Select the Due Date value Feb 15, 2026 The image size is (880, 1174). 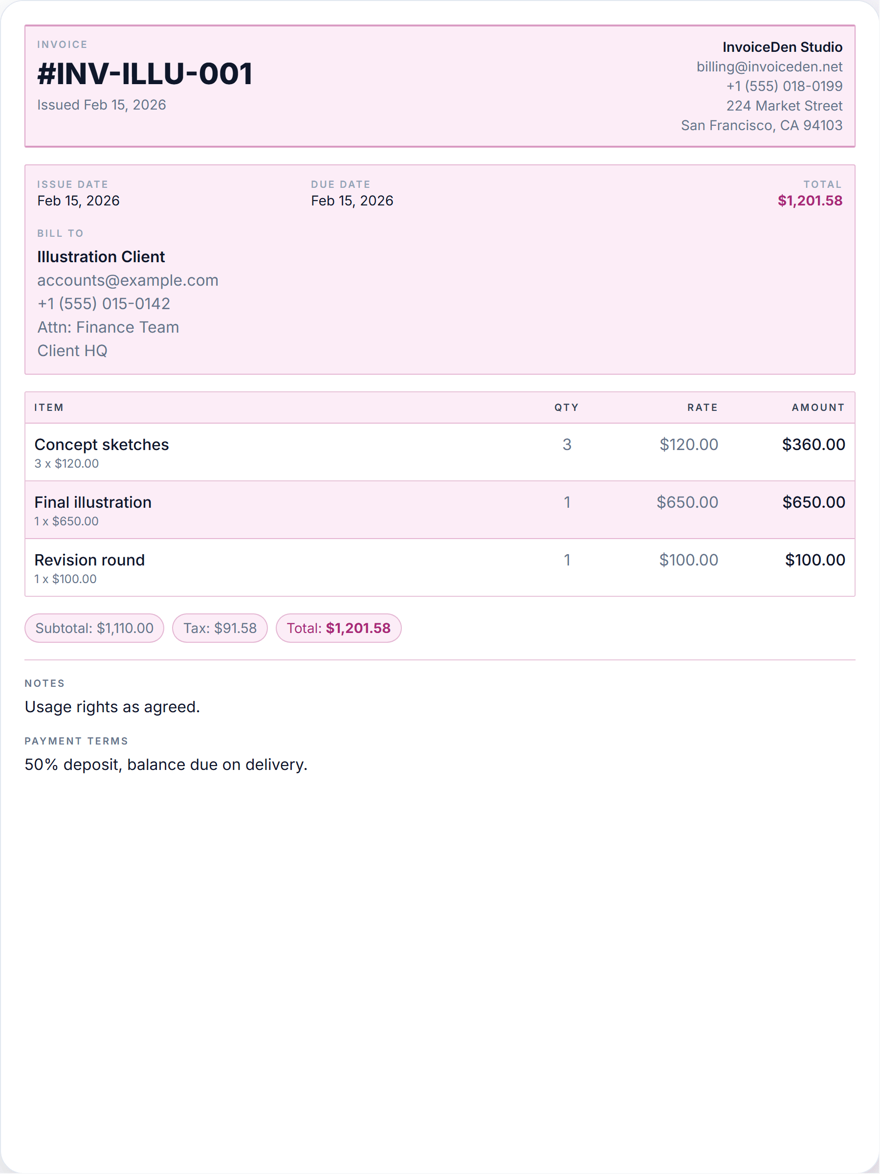click(352, 201)
